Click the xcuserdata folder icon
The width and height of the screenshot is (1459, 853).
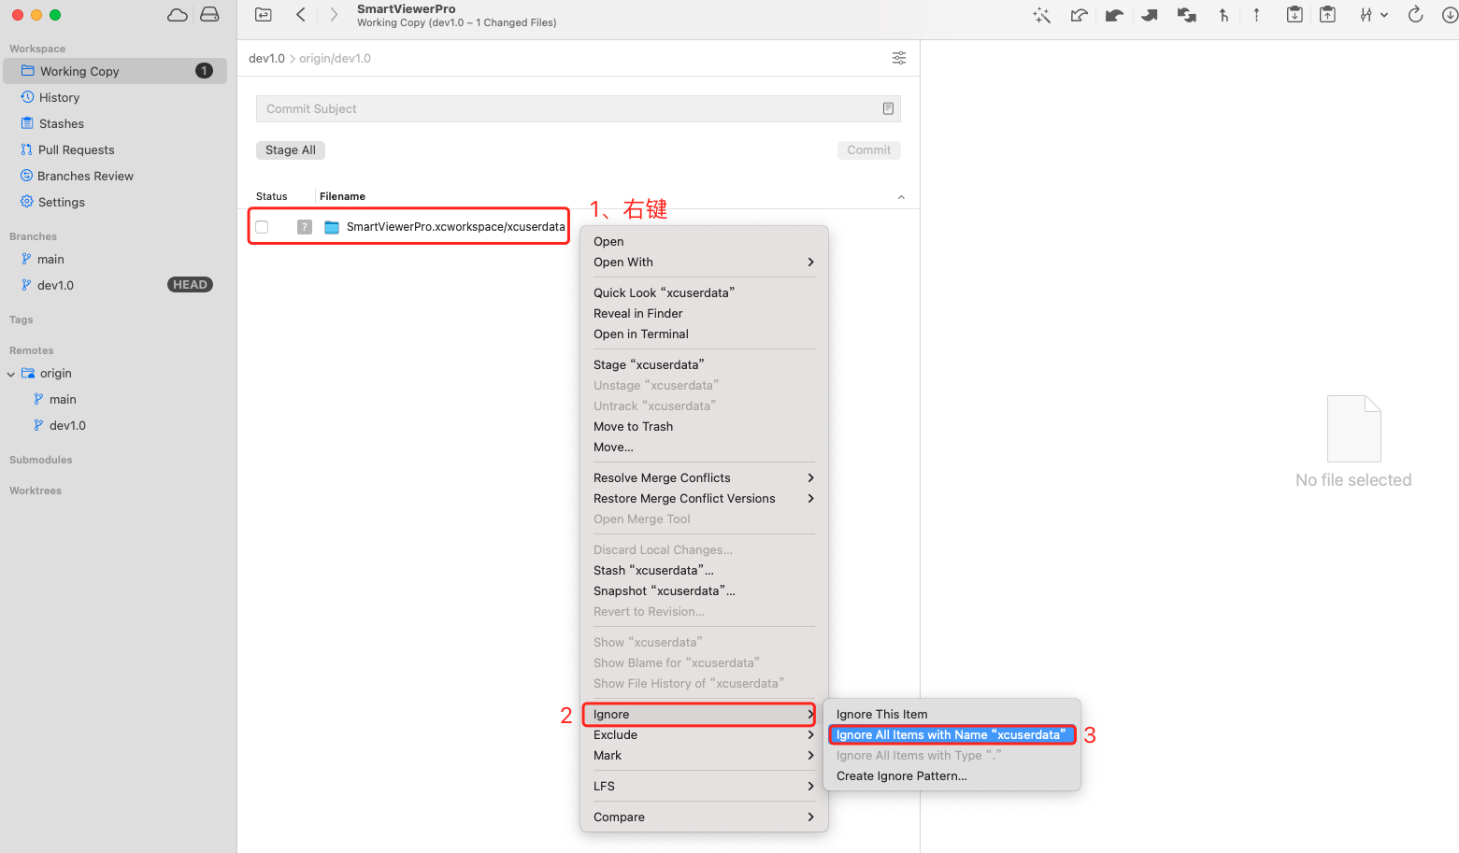pyautogui.click(x=332, y=227)
